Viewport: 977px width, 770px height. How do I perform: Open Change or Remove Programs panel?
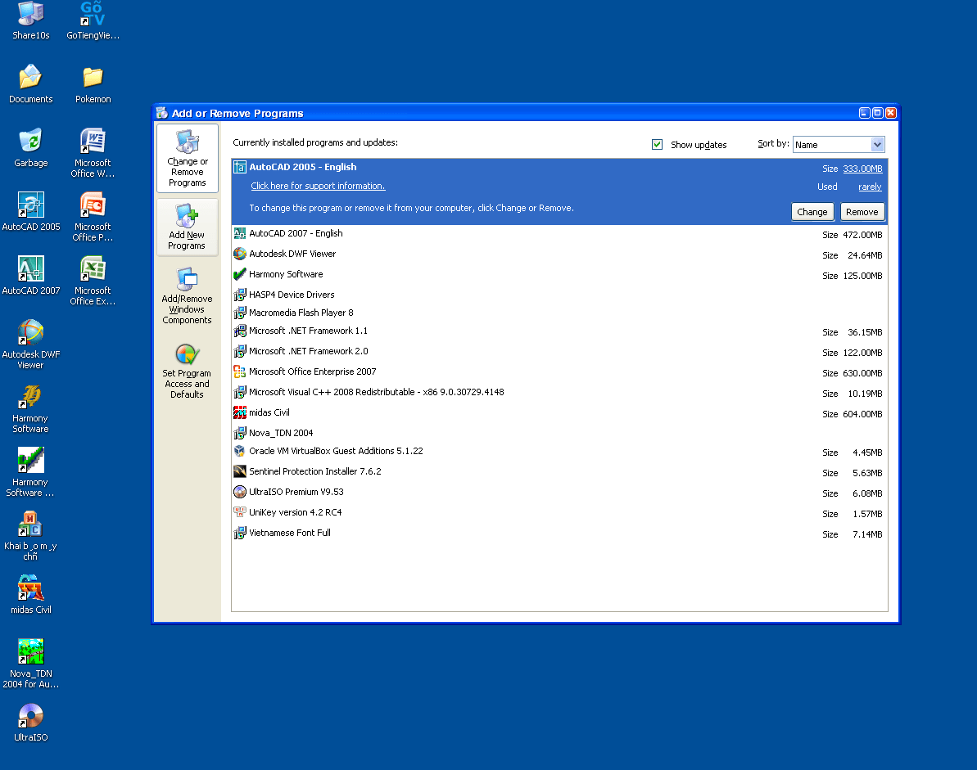point(188,158)
